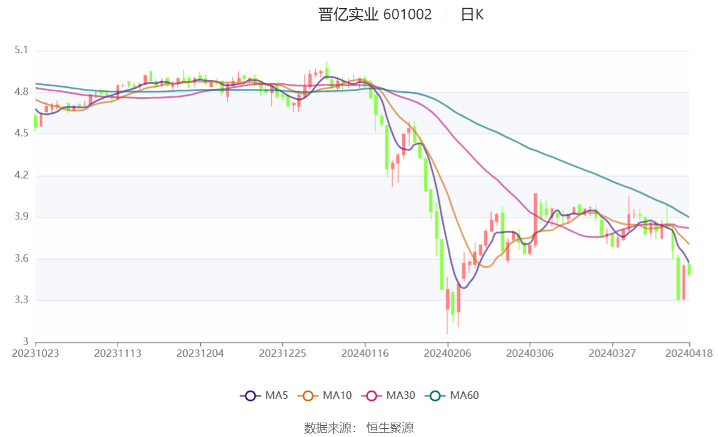Click the 20240116 x-axis label
The height and width of the screenshot is (437, 718).
point(365,353)
